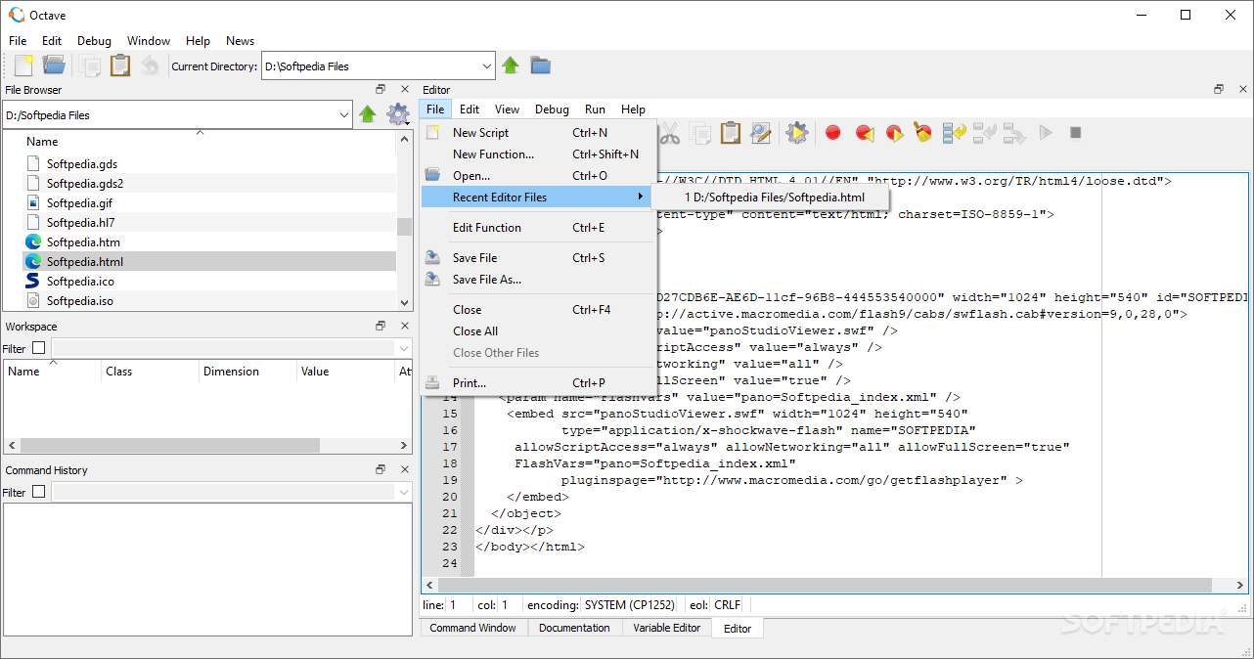Click the open file folder icon in main toolbar
Viewport: 1254px width, 659px height.
(54, 66)
